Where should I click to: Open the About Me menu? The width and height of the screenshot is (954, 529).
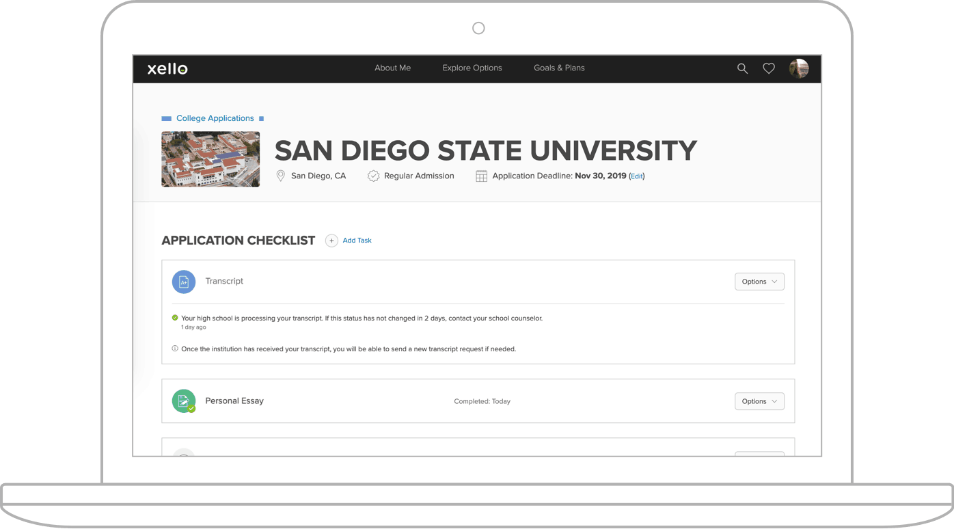(x=392, y=68)
